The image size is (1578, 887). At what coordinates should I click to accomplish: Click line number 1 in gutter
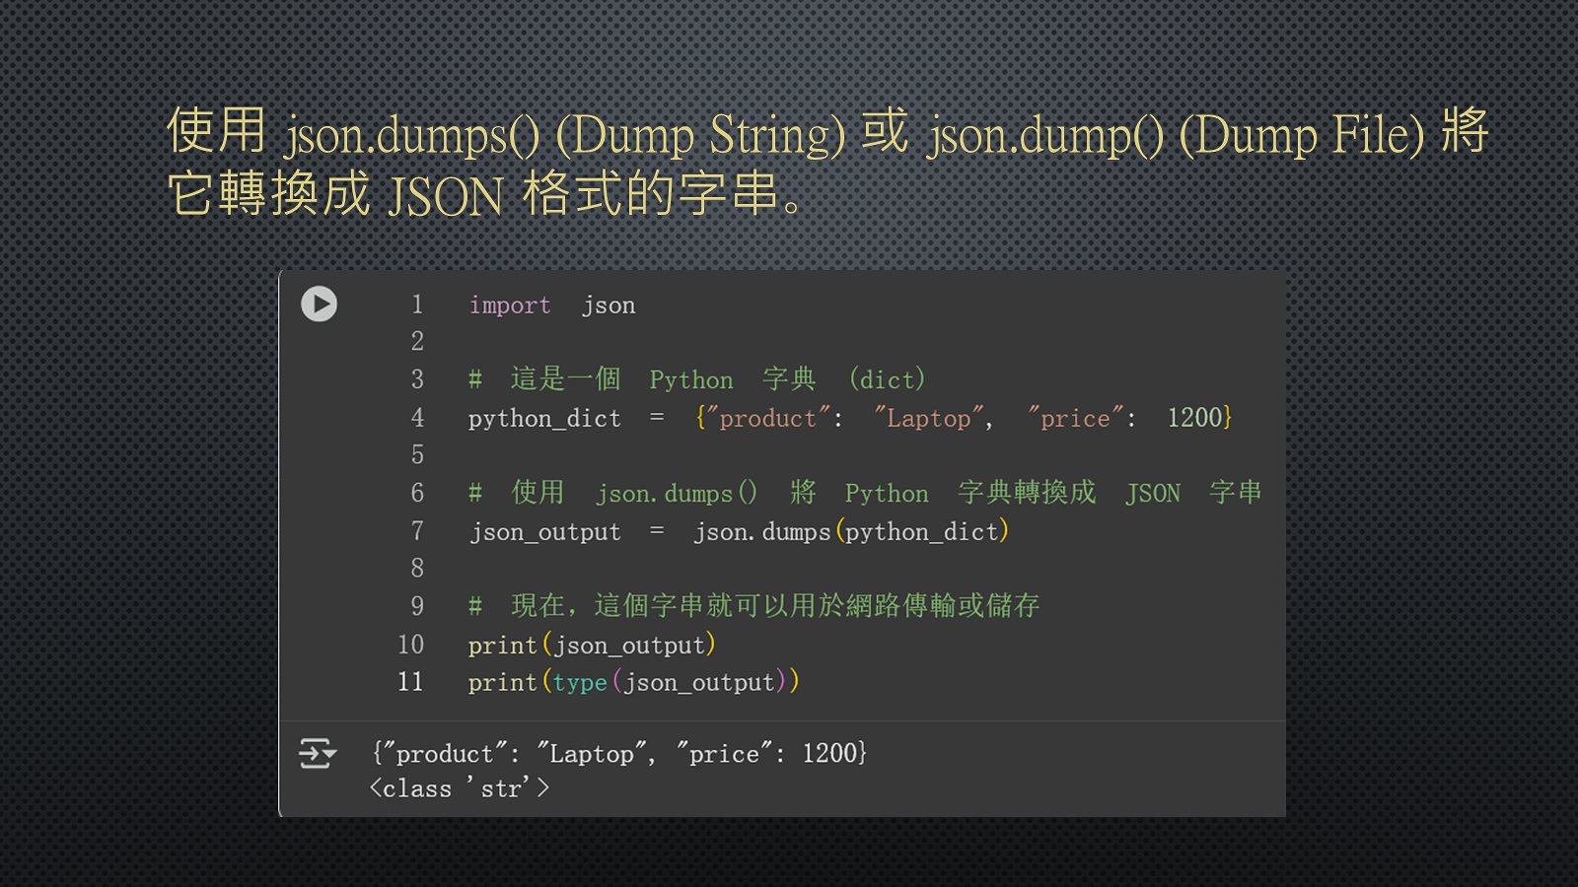point(417,305)
